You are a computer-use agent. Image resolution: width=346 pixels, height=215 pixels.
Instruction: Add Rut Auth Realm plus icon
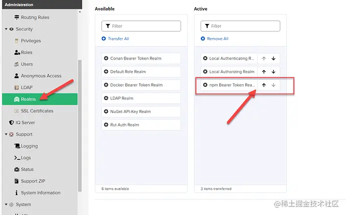point(106,125)
